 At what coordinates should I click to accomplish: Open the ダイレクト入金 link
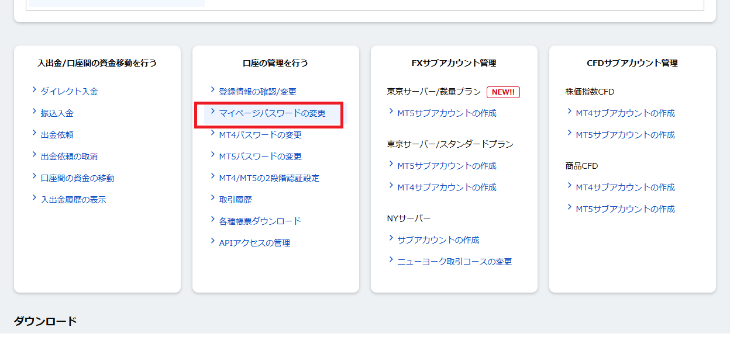(x=69, y=92)
